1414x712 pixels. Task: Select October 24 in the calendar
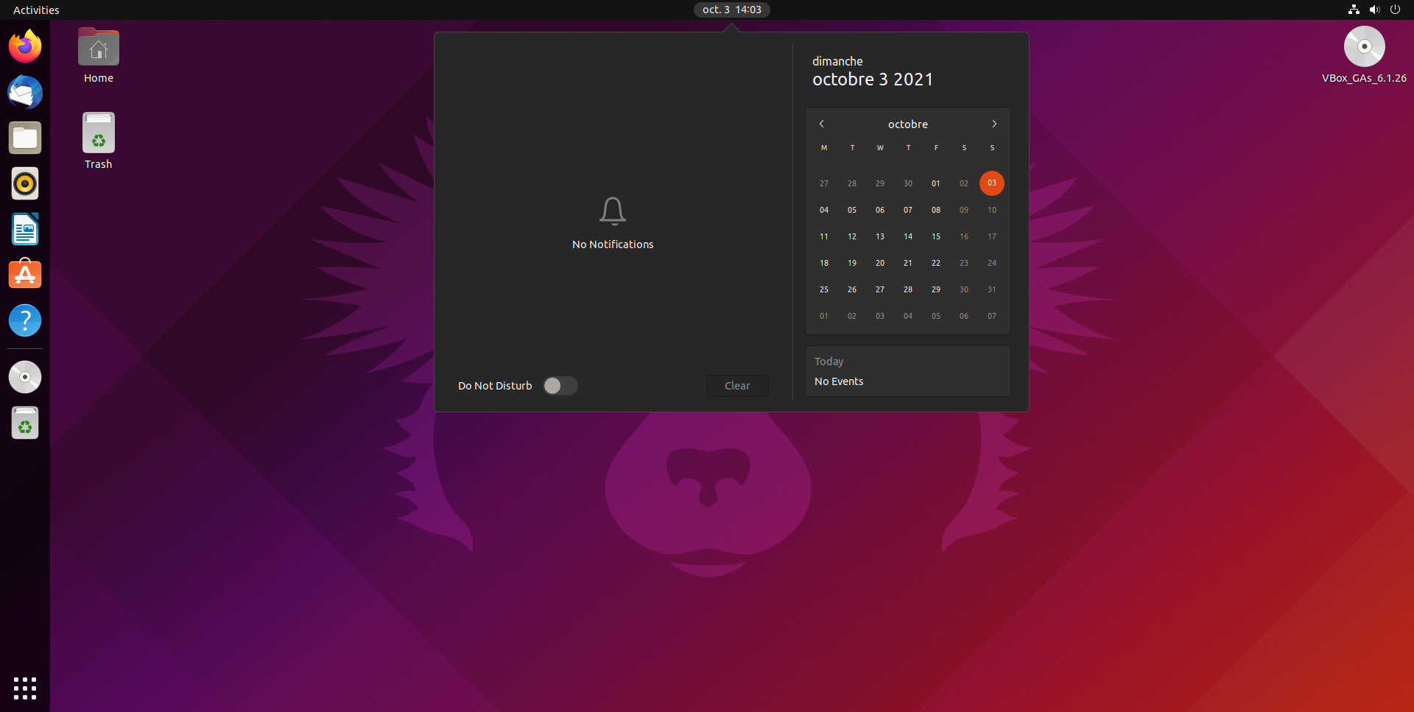pos(992,263)
